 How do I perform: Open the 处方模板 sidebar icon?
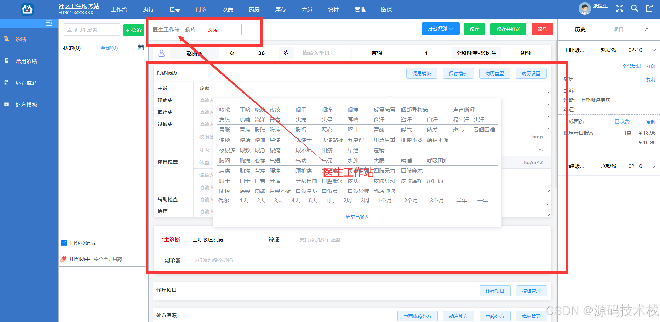point(6,104)
